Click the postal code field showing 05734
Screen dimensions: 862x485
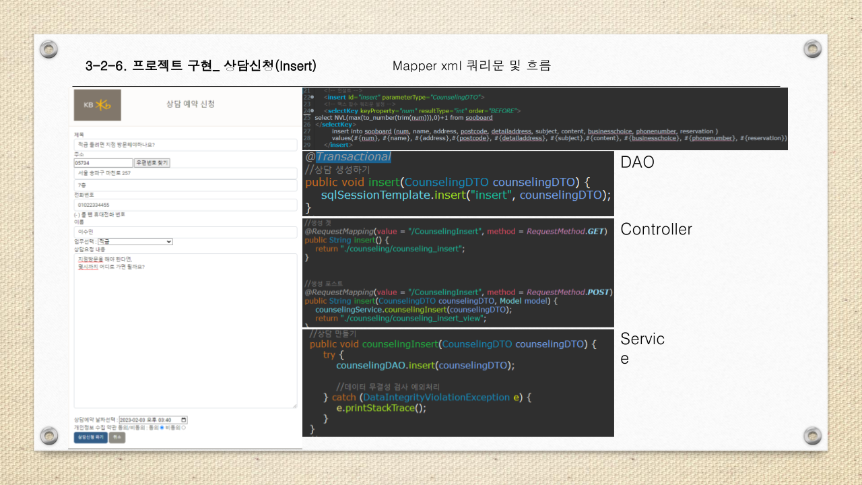pos(102,162)
